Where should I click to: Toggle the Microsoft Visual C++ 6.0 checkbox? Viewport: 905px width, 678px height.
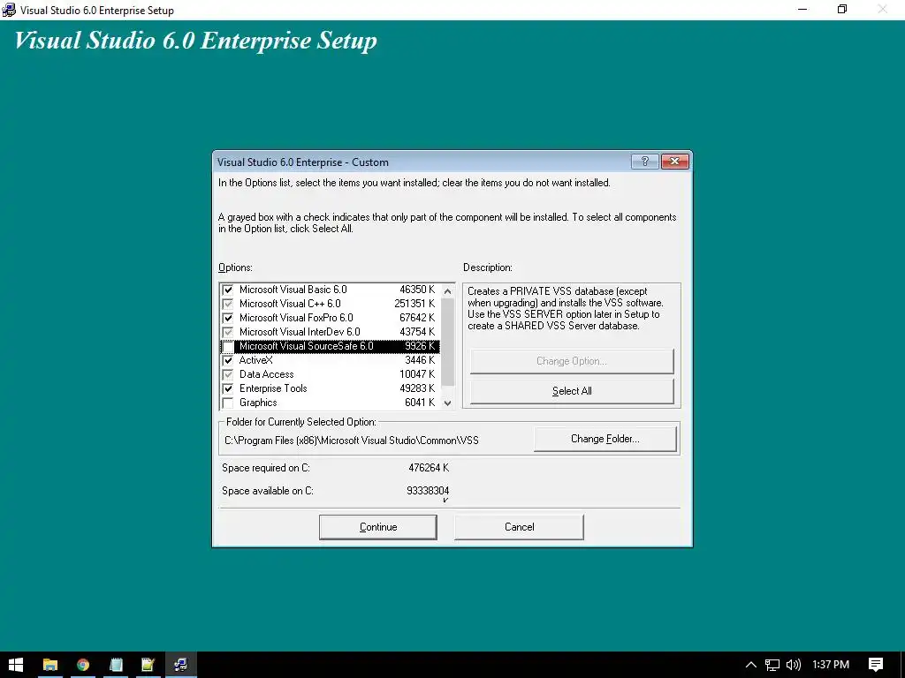[x=228, y=304]
